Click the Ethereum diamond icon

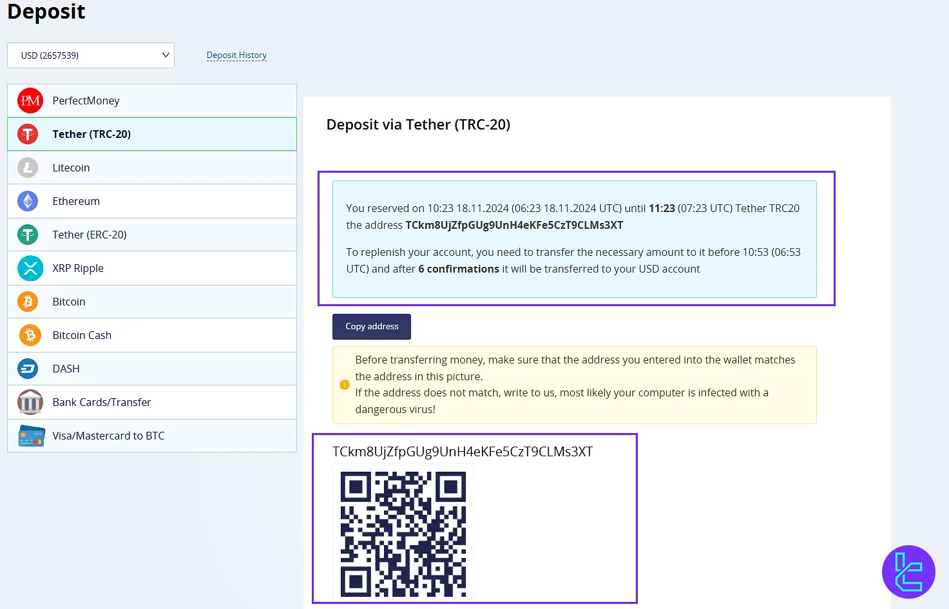point(28,201)
